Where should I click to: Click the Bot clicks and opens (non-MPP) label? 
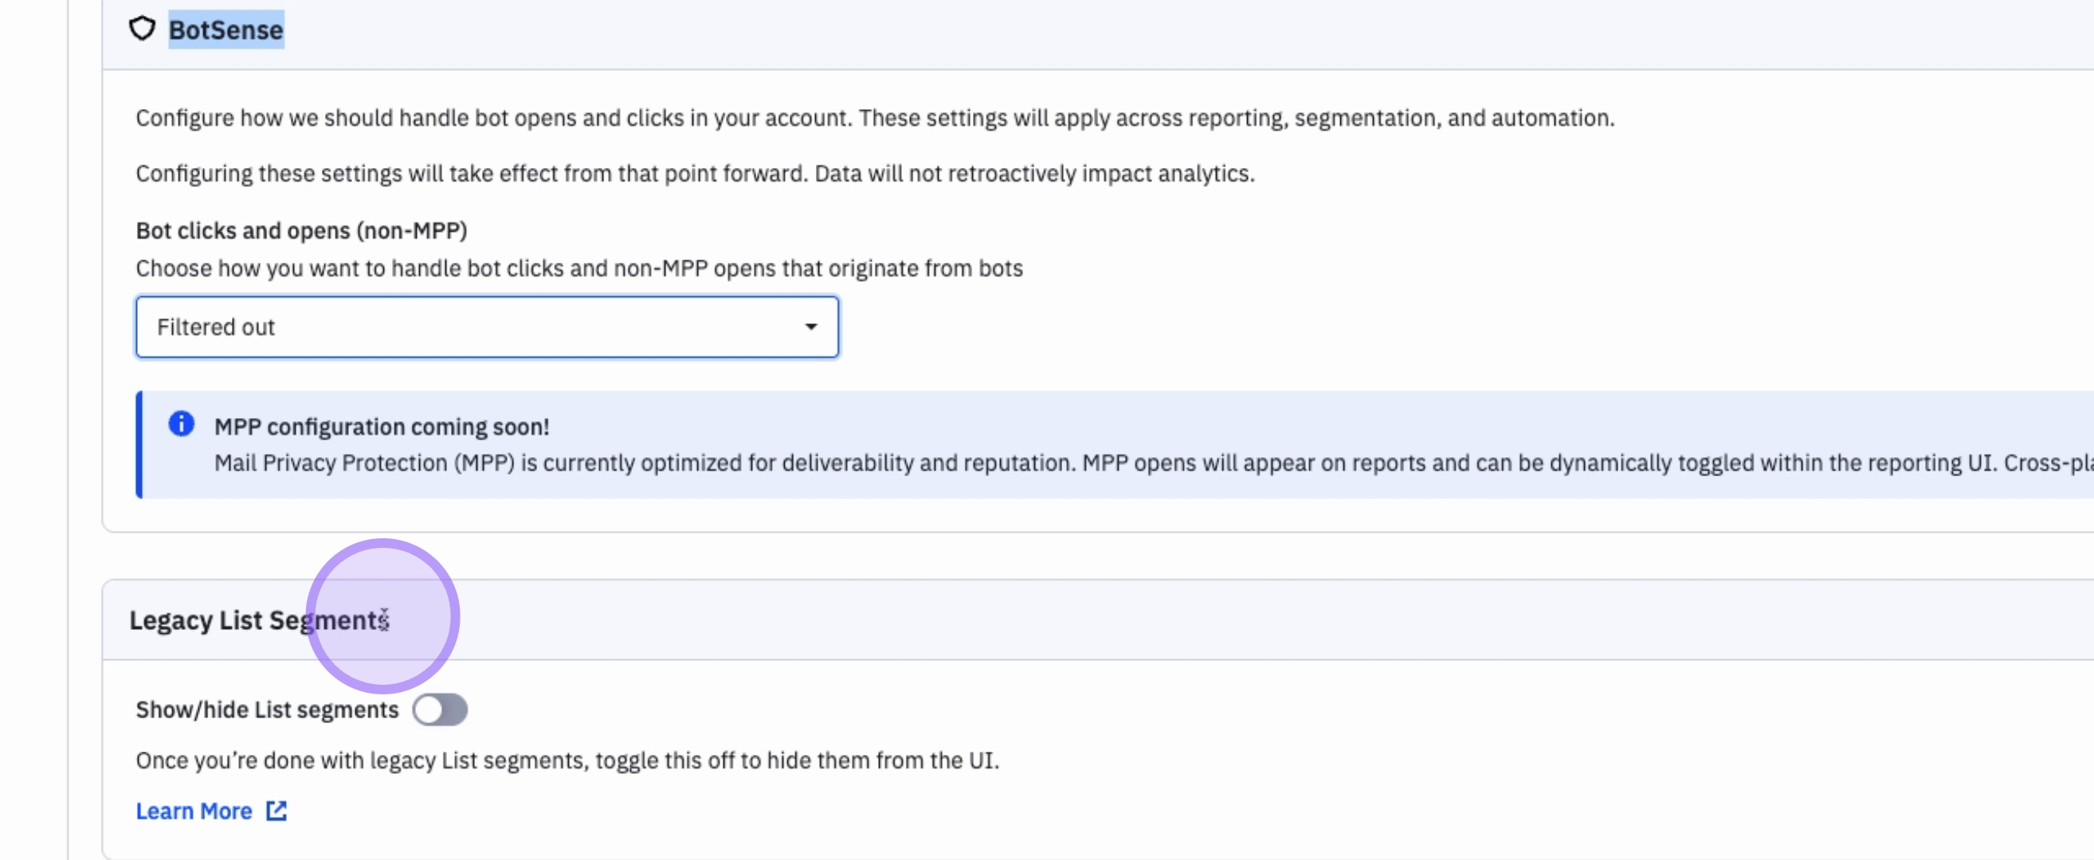click(300, 231)
